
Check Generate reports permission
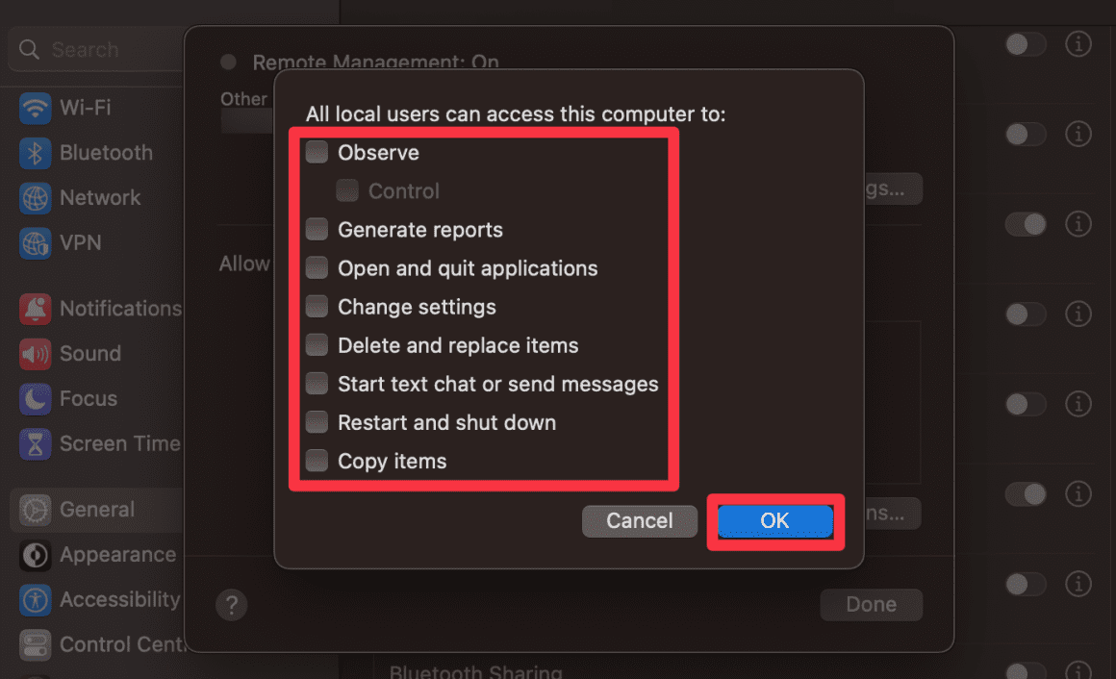click(x=317, y=229)
